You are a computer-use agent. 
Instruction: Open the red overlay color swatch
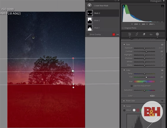114,35
